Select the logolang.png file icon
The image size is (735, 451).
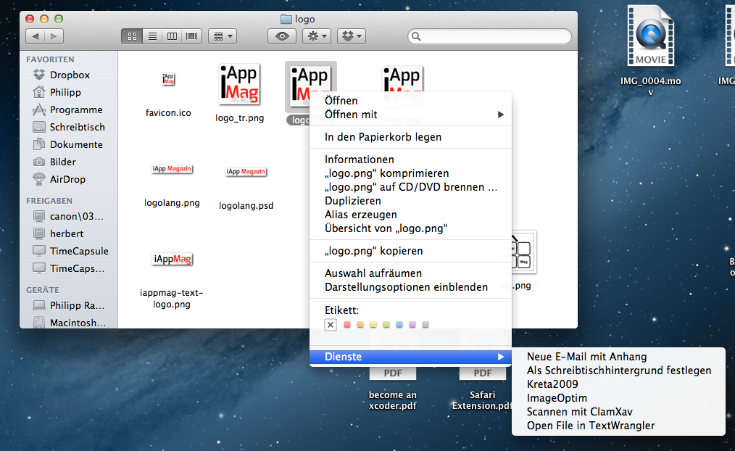(172, 169)
